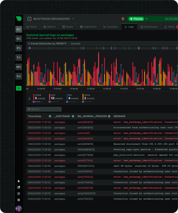Open the Dashboards tab
Viewport: 178px width, 213px height.
(x=149, y=27)
